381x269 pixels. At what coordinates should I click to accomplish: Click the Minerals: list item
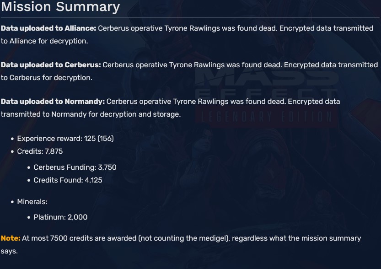click(x=32, y=202)
